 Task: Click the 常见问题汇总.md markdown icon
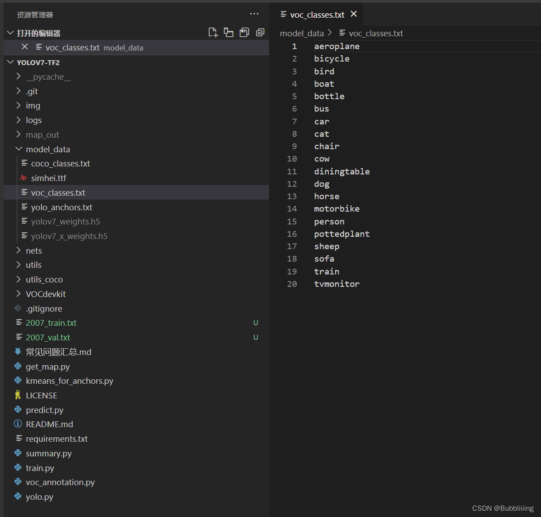coord(18,351)
